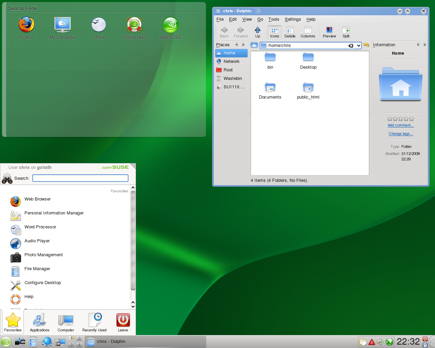This screenshot has width=435, height=348.
Task: Open the File menu in Dolphin
Action: (220, 19)
